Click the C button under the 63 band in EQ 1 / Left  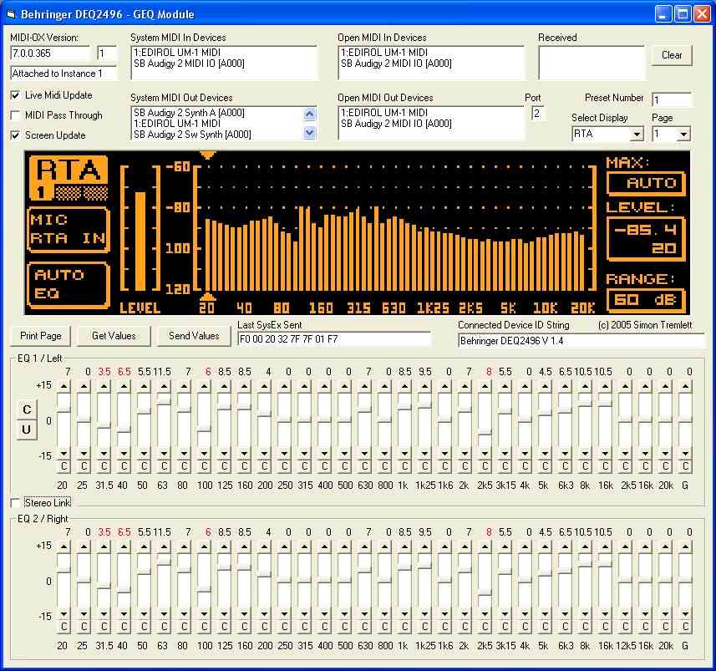pos(164,466)
